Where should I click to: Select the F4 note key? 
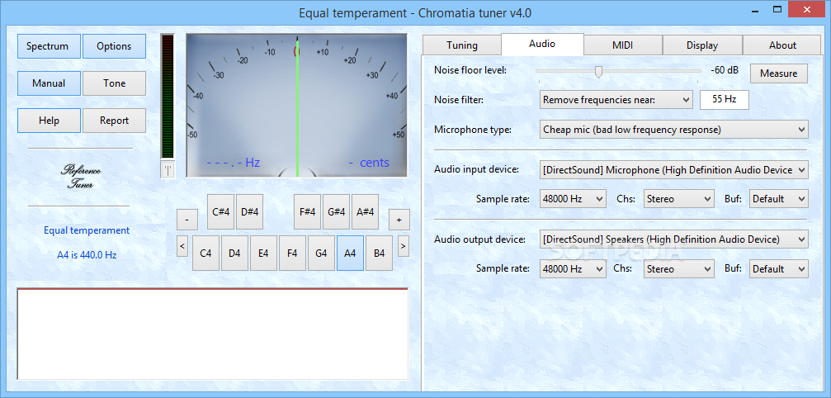[293, 253]
